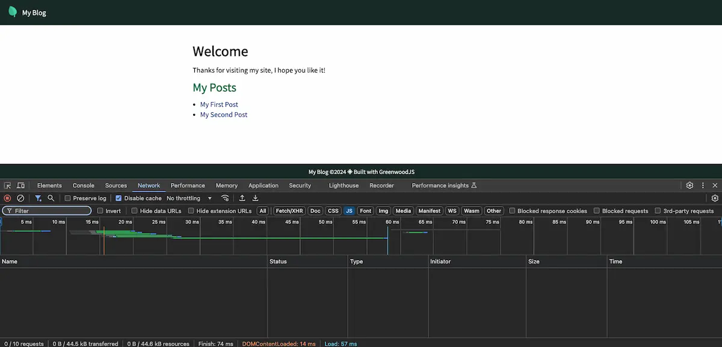The height and width of the screenshot is (347, 722).
Task: Start network recording with the record icon
Action: 7,198
